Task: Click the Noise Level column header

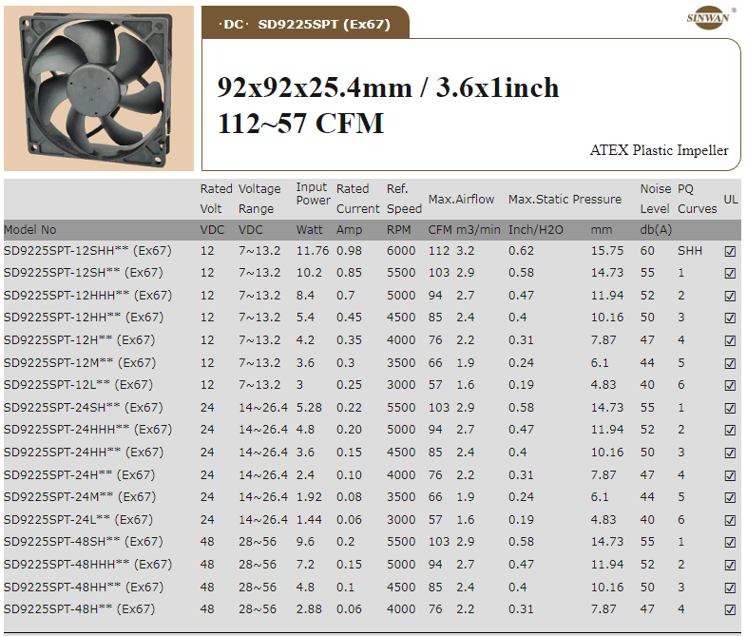Action: [x=655, y=199]
